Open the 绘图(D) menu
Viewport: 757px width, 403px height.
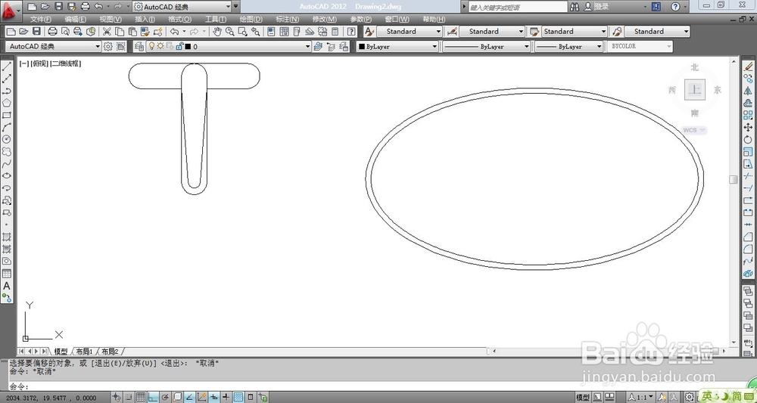point(251,20)
